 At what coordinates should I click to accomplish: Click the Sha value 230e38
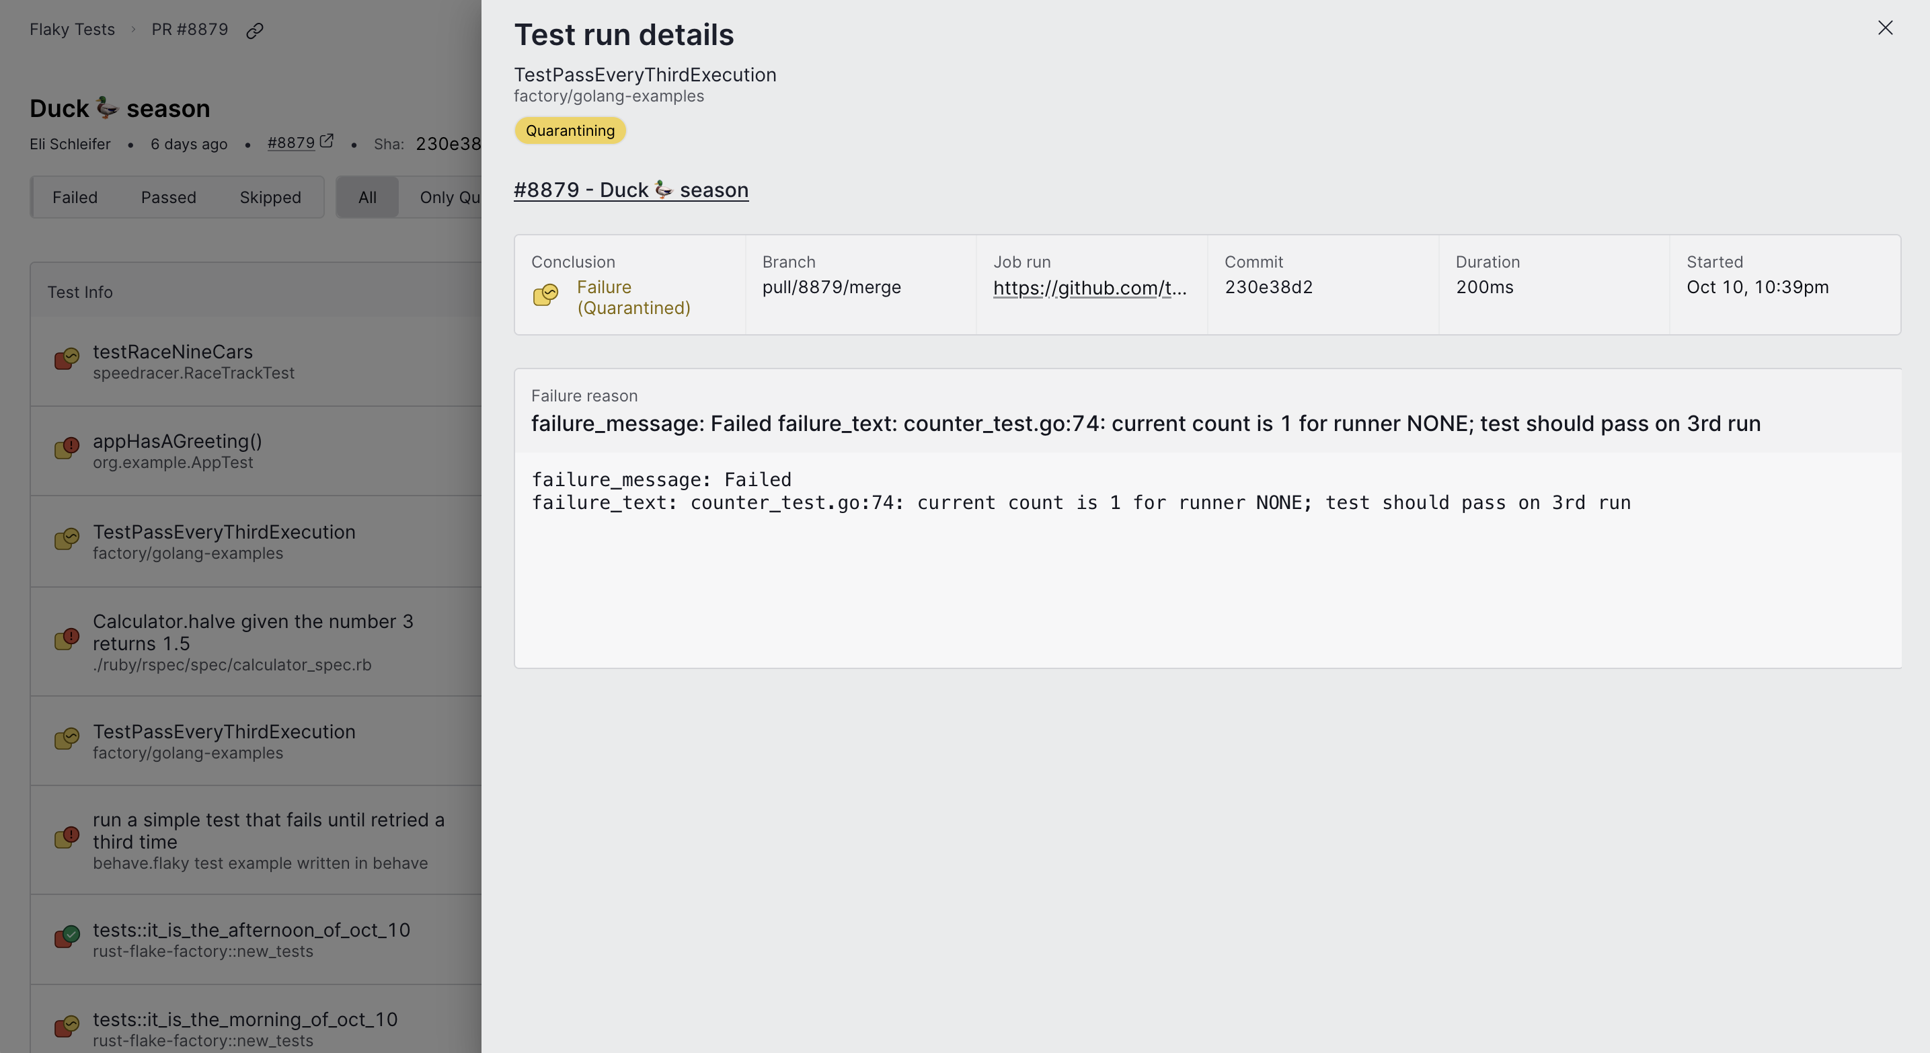448,144
